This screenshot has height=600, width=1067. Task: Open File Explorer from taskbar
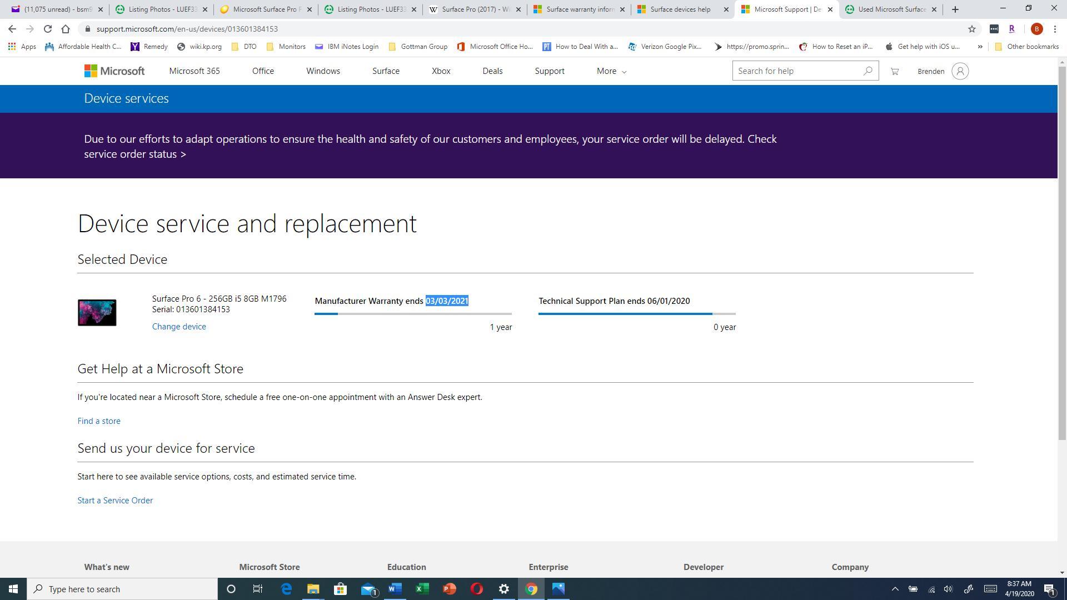coord(313,589)
